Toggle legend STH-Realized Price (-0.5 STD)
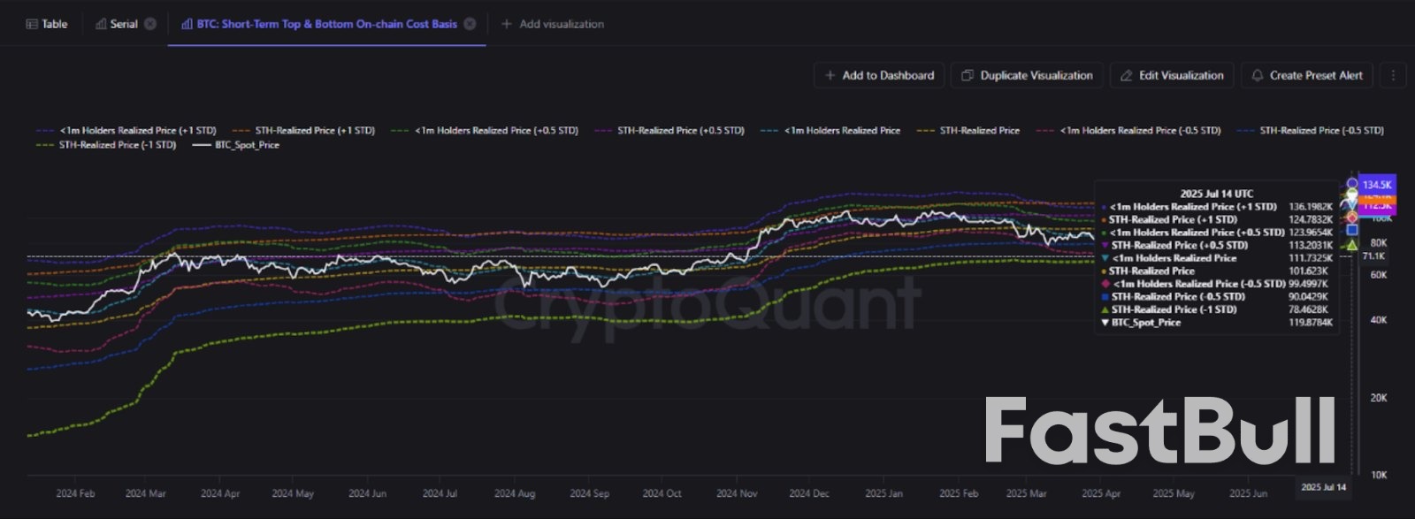This screenshot has height=519, width=1415. point(1310,130)
